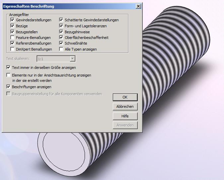Viewport: 224px width, 180px height.
Task: Open Hilfe for this dialog
Action: (x=125, y=116)
